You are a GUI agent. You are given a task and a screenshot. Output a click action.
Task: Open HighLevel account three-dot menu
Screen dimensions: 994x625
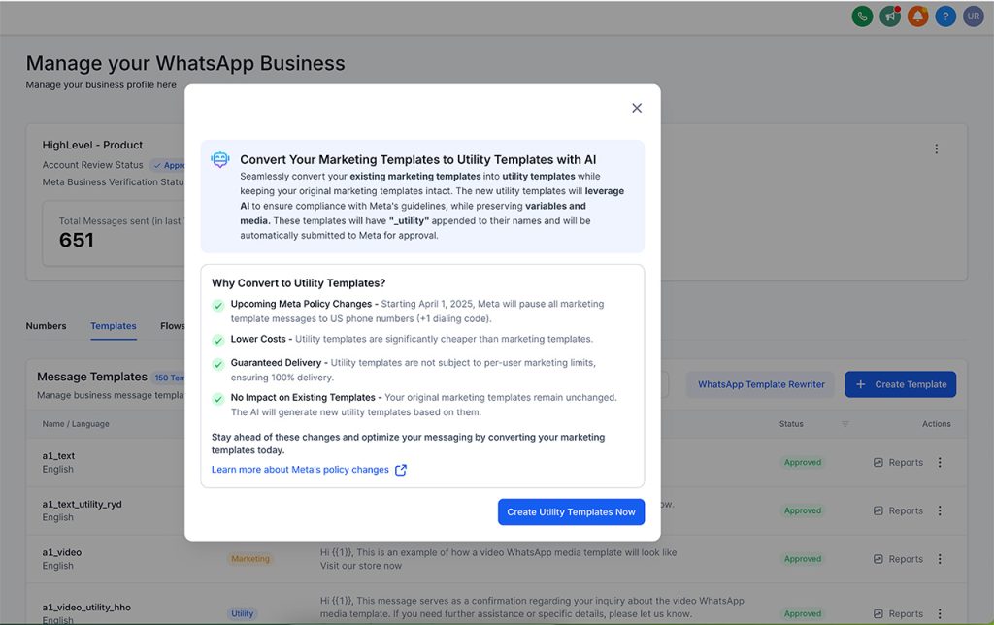tap(936, 148)
